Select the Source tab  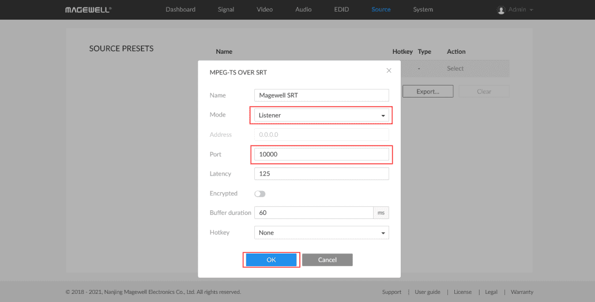click(381, 9)
